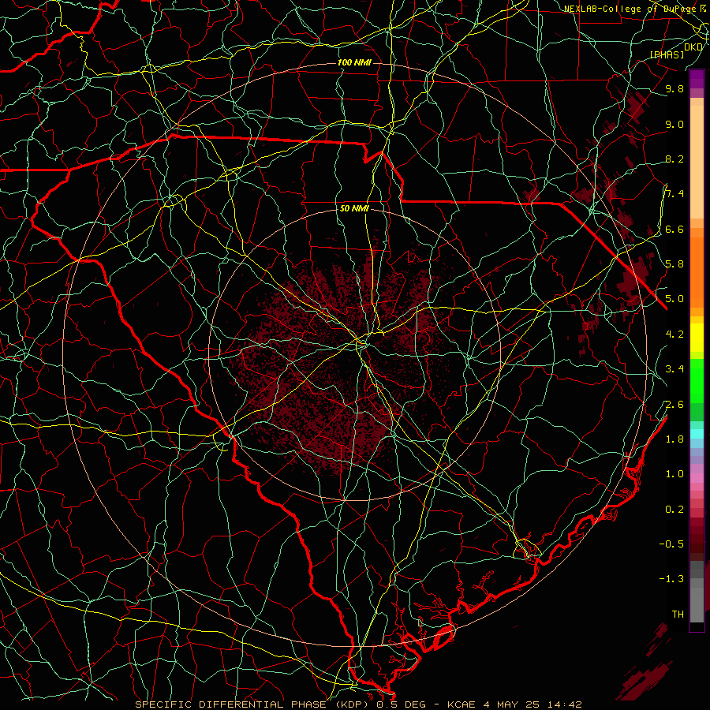Click the 9.8 value on the color scale
Image resolution: width=710 pixels, height=710 pixels.
click(x=674, y=88)
